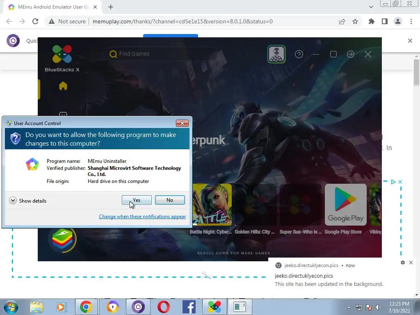Switch to BlueStacks X taskbar icon
420x315 pixels.
(x=214, y=307)
